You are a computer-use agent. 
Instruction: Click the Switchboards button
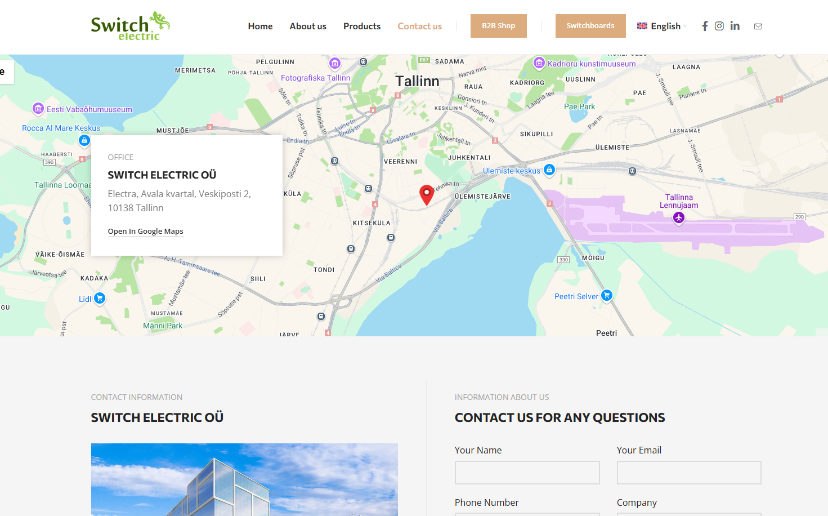pos(590,26)
